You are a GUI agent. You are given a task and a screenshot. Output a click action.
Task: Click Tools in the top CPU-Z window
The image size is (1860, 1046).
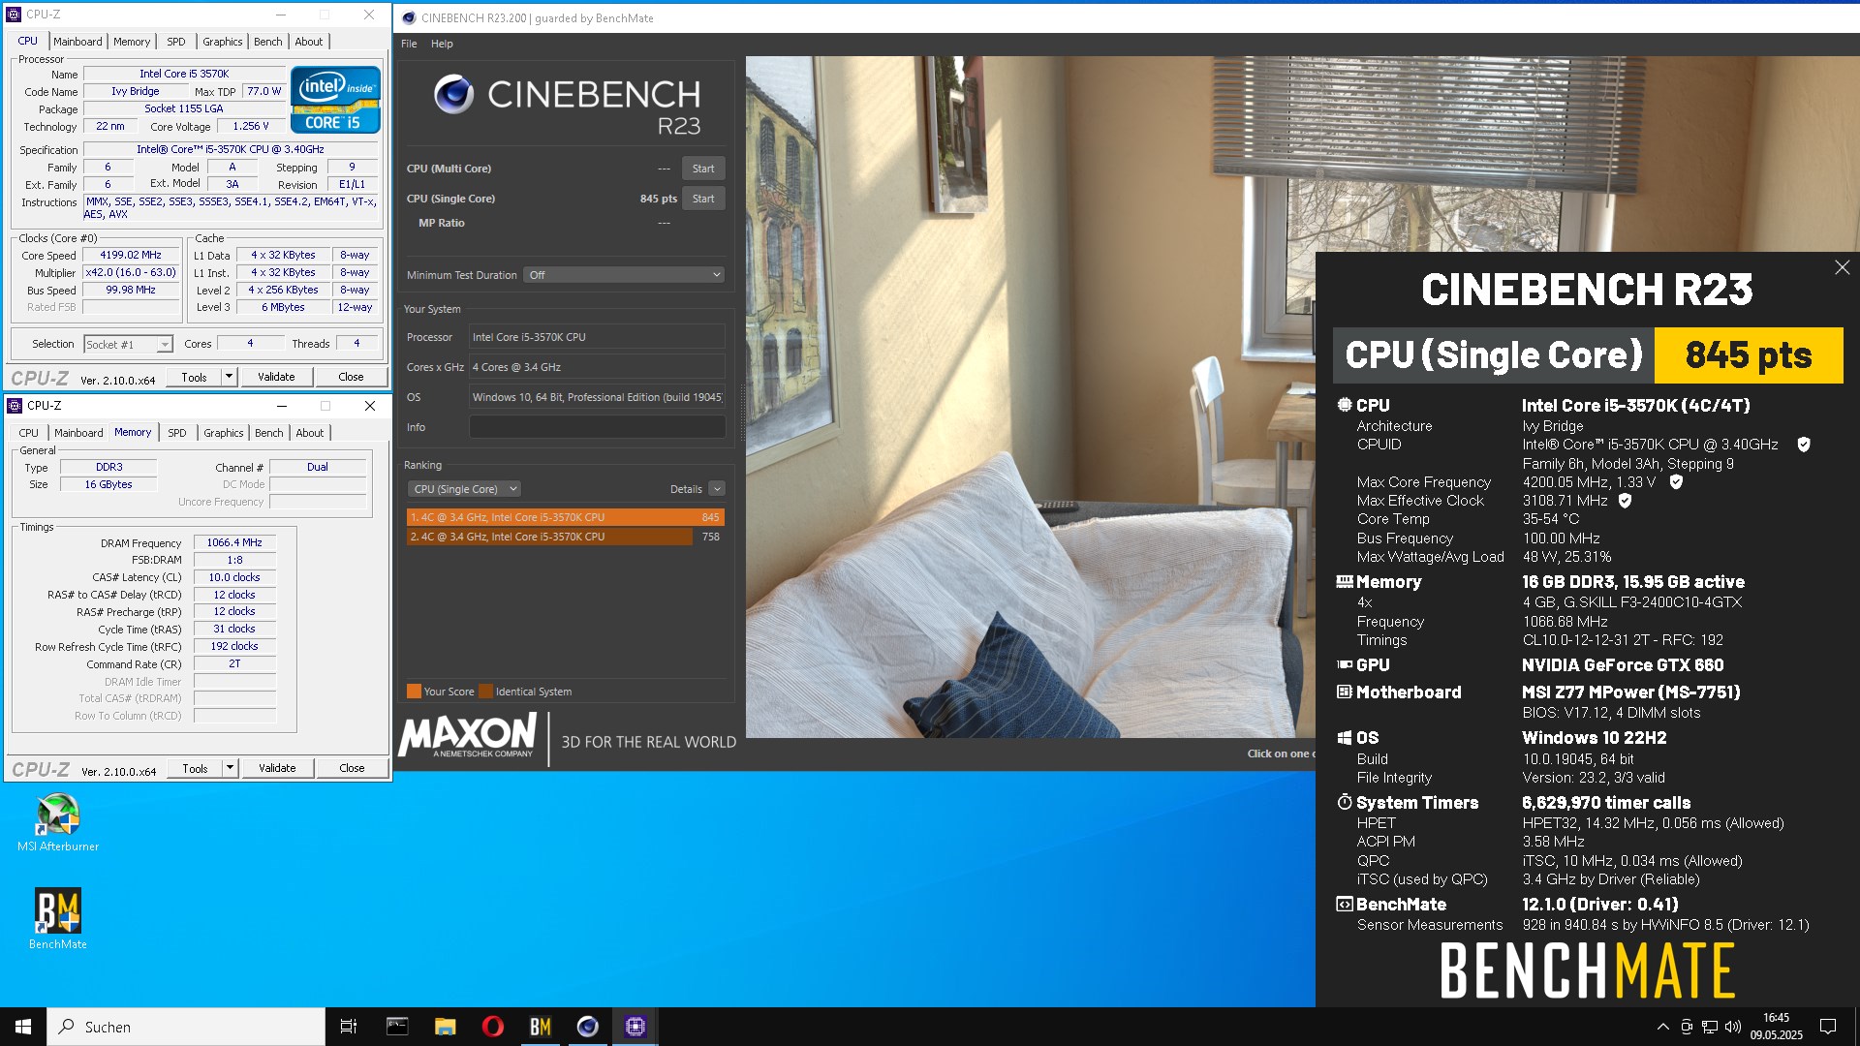[x=194, y=377]
